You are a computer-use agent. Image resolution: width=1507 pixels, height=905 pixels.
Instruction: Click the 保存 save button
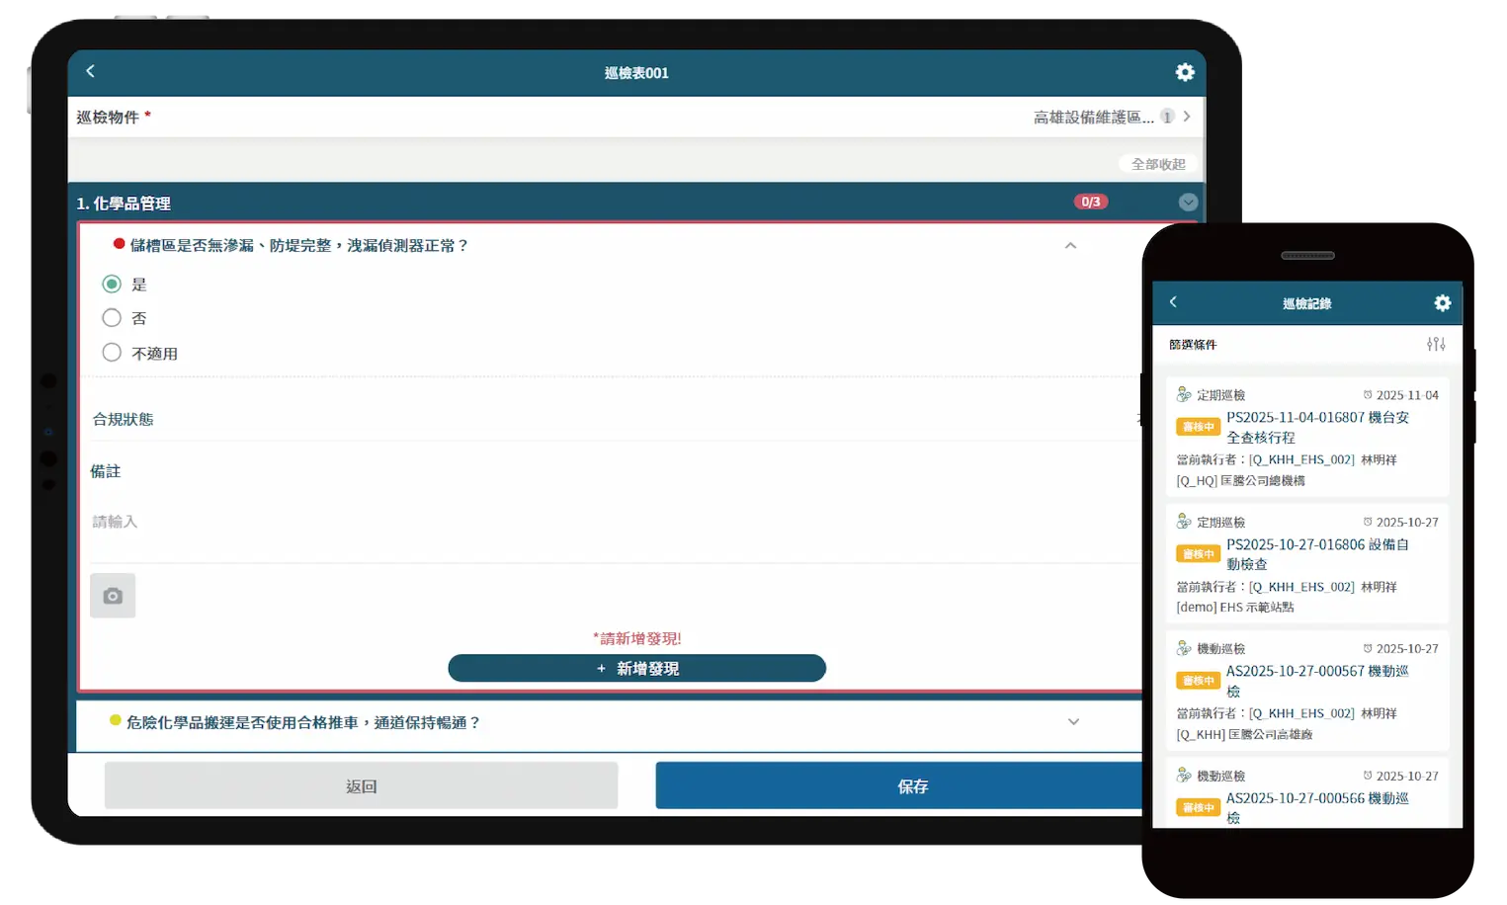click(x=912, y=785)
